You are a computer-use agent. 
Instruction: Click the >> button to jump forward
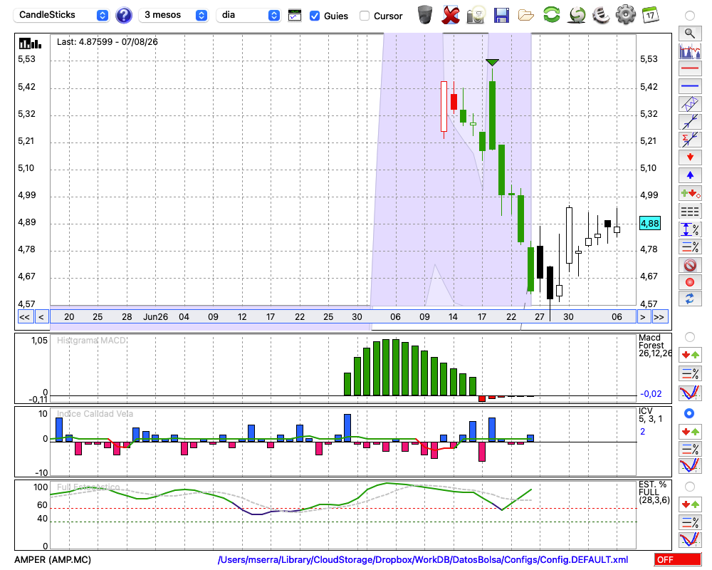[659, 317]
